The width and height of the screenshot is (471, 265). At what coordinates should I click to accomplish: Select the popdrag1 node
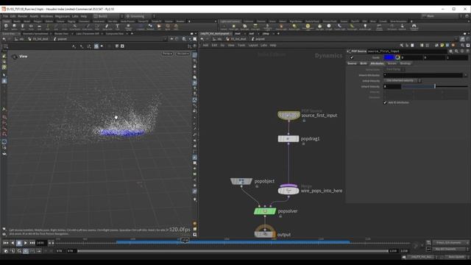coord(288,139)
